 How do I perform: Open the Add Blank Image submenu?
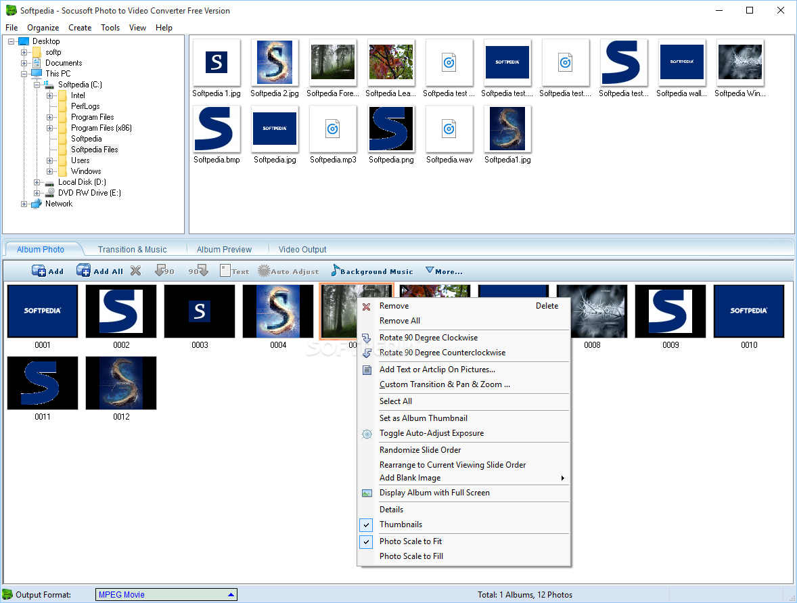[x=464, y=478]
